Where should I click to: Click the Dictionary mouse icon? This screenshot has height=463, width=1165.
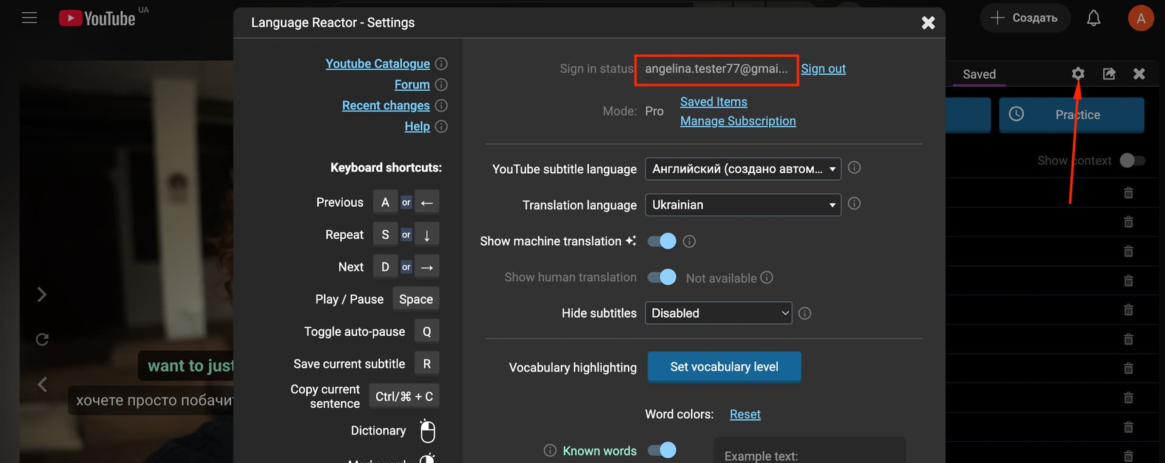click(428, 431)
